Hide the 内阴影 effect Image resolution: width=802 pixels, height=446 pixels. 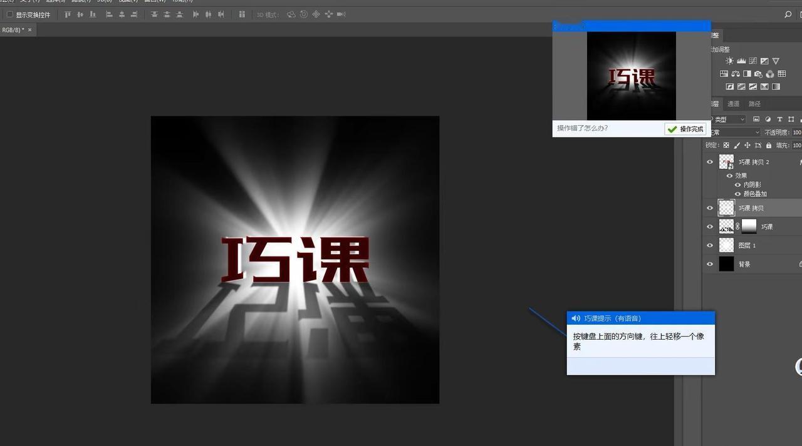(737, 185)
